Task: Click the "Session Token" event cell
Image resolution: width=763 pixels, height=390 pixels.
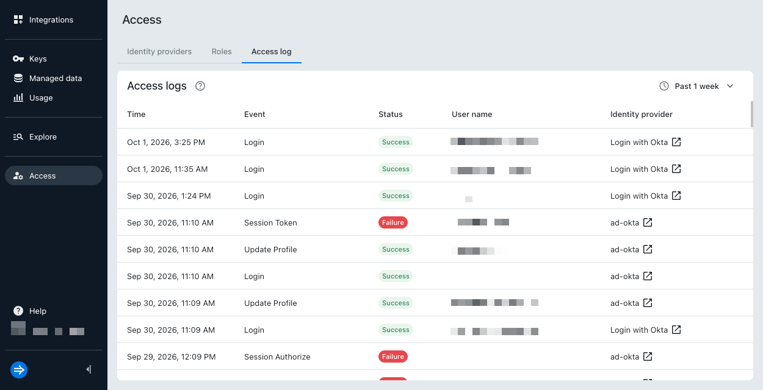Action: click(x=270, y=222)
